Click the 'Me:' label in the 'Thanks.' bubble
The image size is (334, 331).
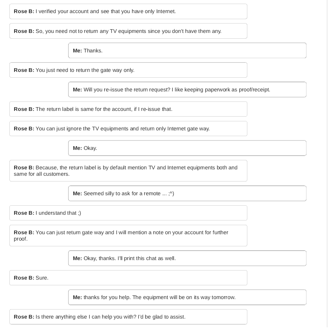pos(77,51)
